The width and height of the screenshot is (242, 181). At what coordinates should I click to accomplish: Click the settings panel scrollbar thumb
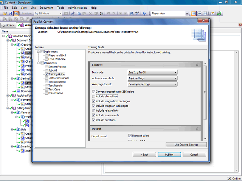point(205,92)
